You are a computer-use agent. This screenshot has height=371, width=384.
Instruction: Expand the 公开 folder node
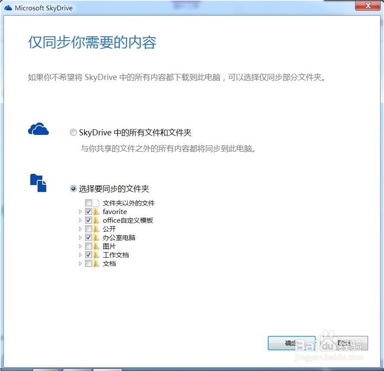click(80, 229)
